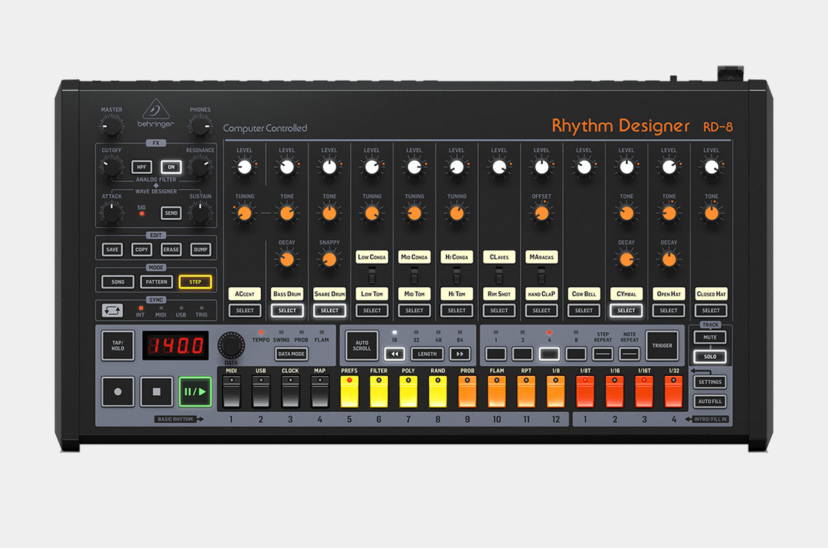This screenshot has height=548, width=828.
Task: Select Step mode
Action: 195,282
